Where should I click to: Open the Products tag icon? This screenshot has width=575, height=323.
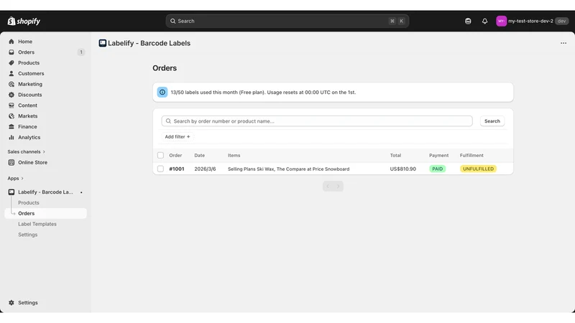11,63
